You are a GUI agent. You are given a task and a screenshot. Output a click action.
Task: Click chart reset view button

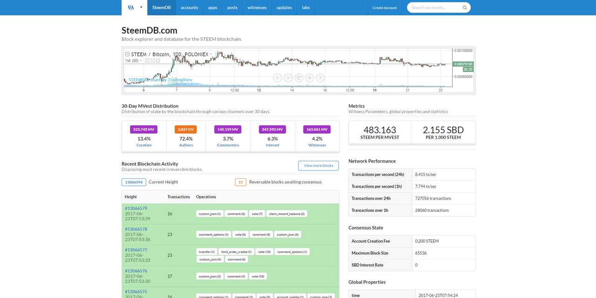tap(298, 78)
